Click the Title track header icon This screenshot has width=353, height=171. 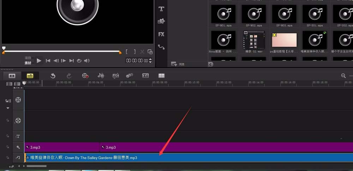click(18, 136)
